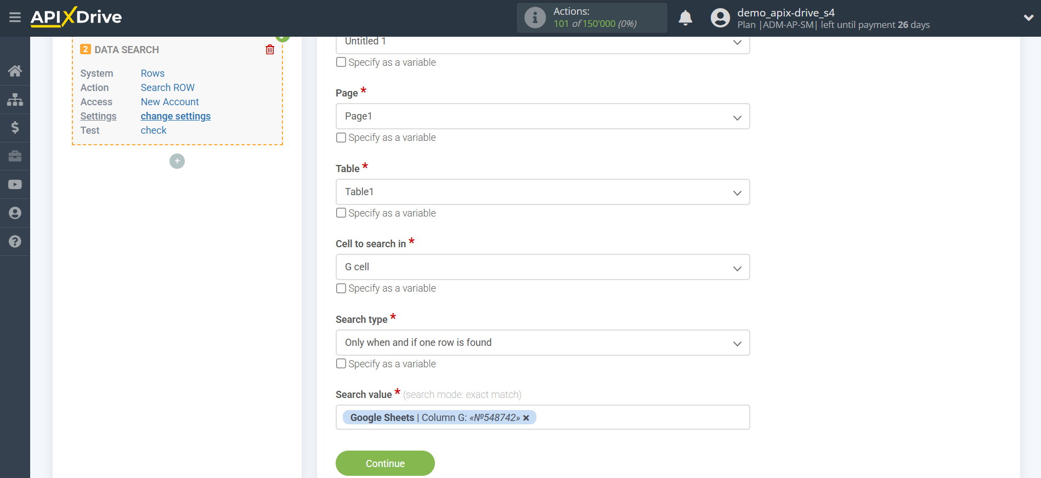Go to the Home dashboard via sidebar
This screenshot has height=478, width=1041.
(x=15, y=70)
